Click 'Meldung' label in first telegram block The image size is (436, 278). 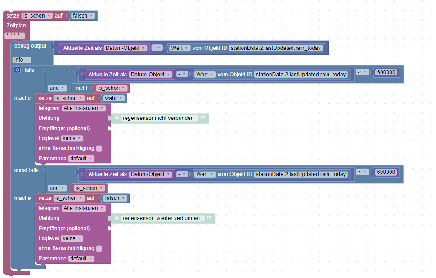point(49,118)
